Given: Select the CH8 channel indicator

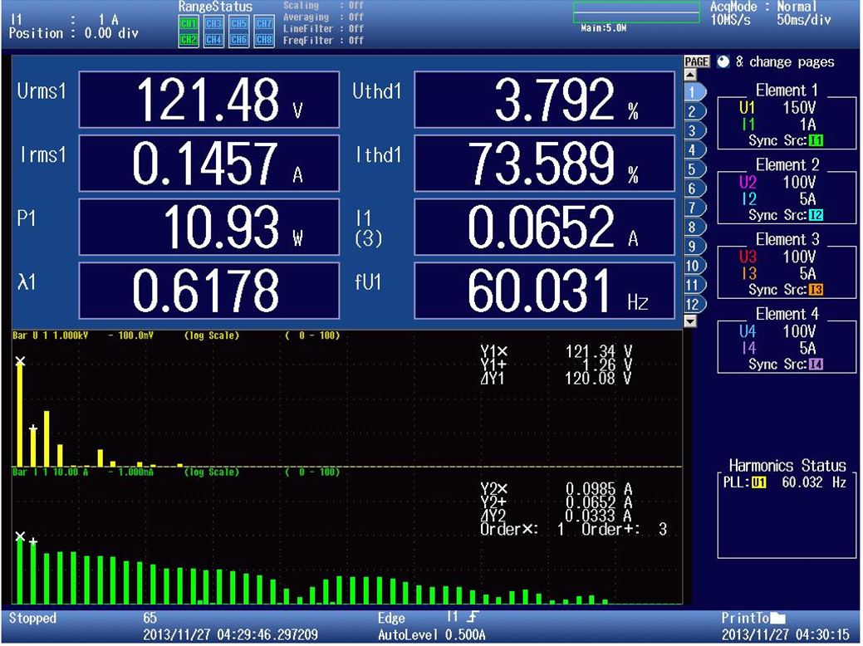Looking at the screenshot, I should [264, 39].
